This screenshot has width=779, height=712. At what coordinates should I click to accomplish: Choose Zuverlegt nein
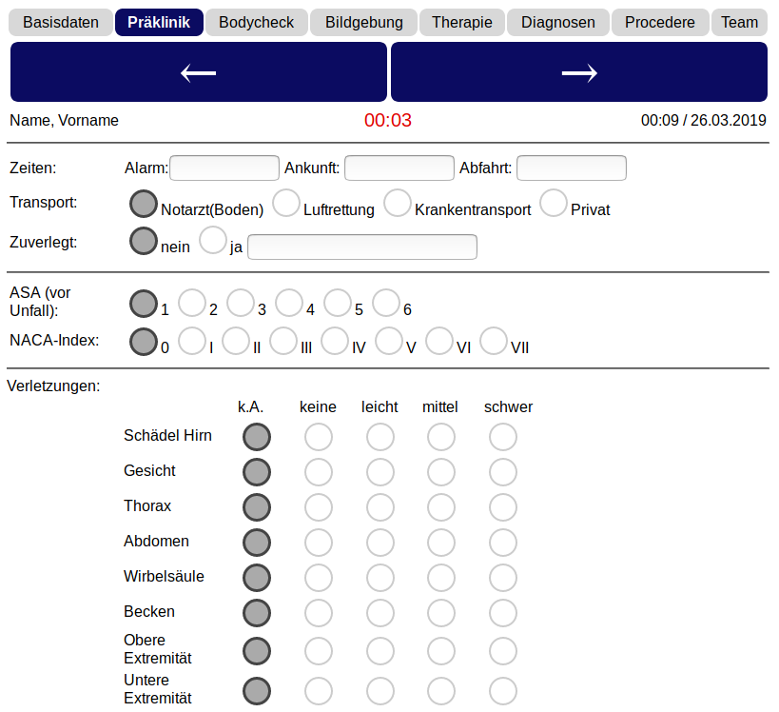[144, 241]
